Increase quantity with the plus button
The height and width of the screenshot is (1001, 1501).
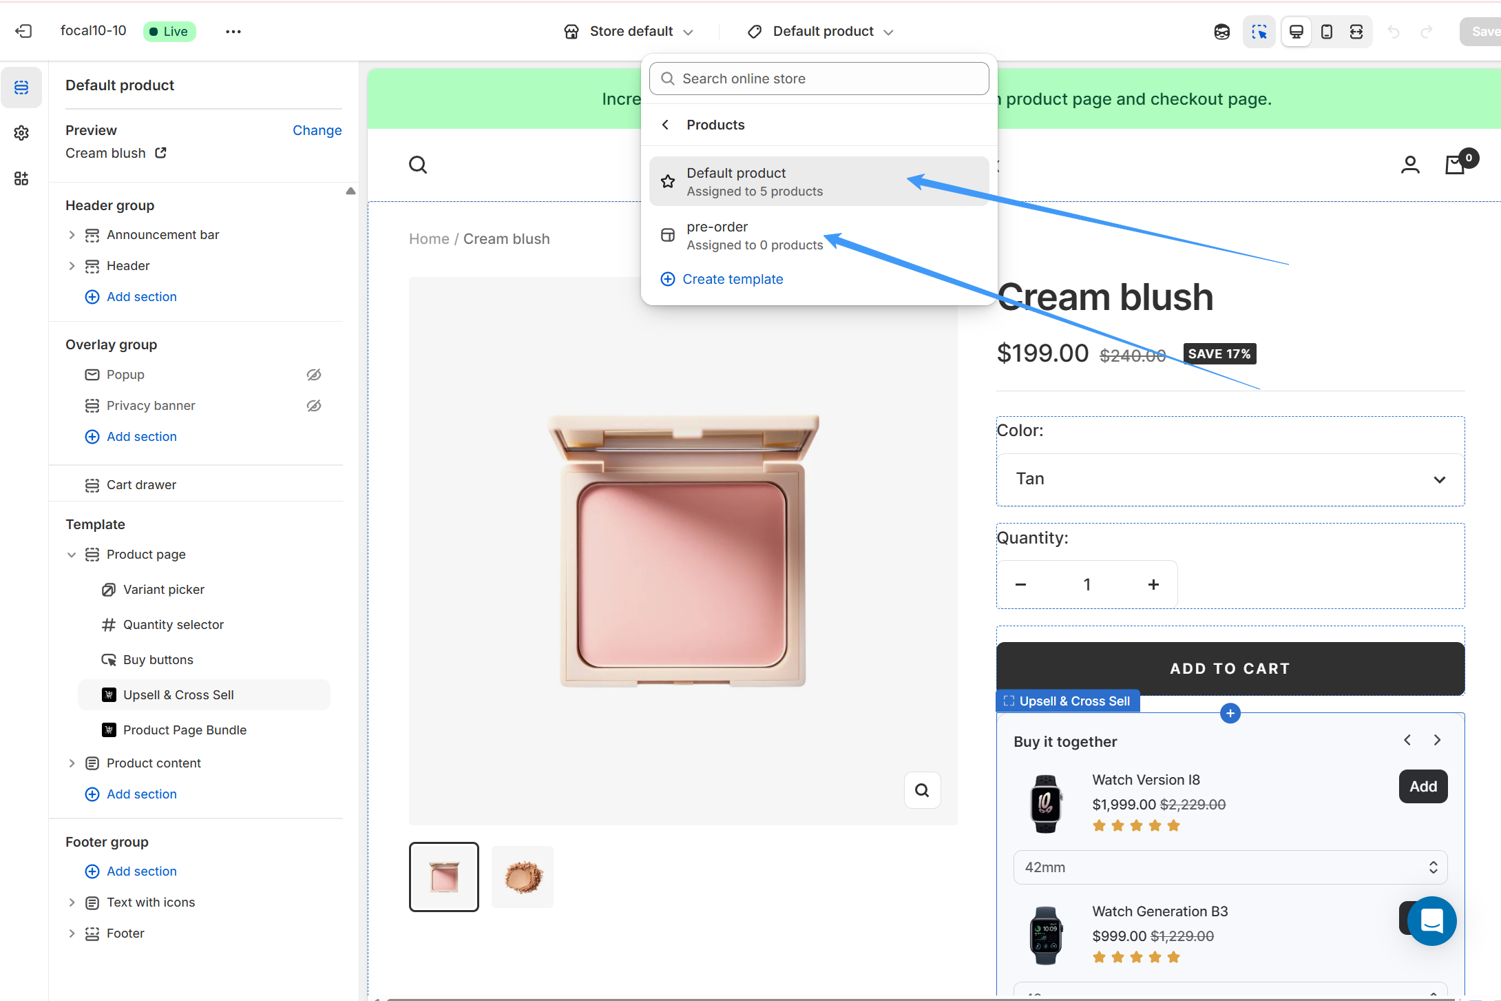pyautogui.click(x=1153, y=585)
